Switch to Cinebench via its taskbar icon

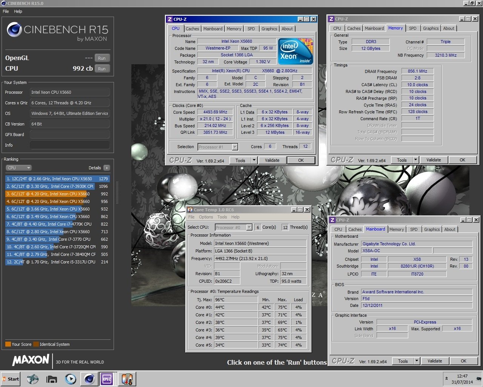(x=89, y=379)
